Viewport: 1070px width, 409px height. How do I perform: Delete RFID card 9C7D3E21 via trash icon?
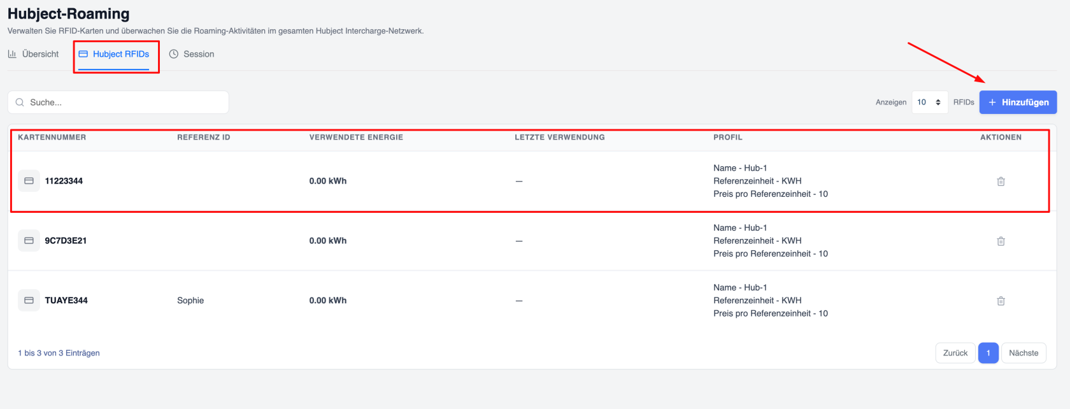(1001, 241)
